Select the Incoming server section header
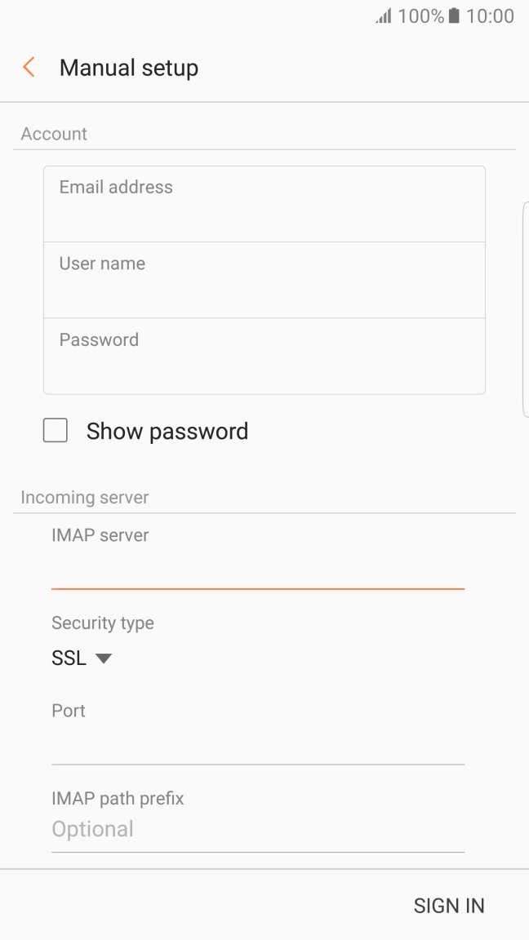This screenshot has height=940, width=529. 84,497
